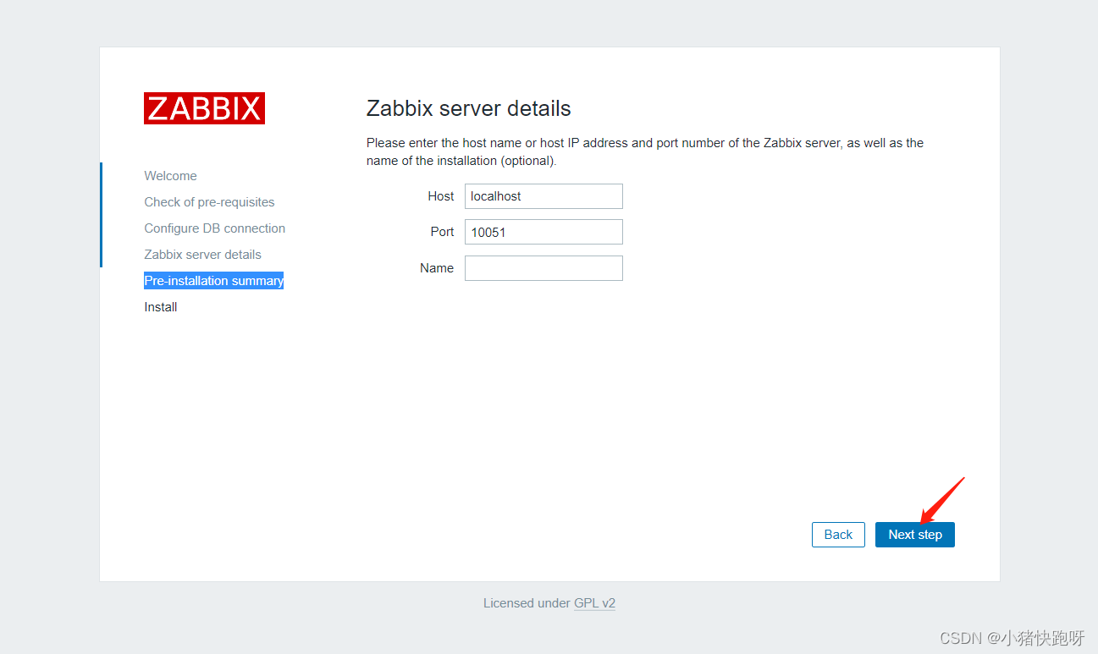Click inside the Host field showing localhost
Screen dimensions: 1098x654
click(543, 195)
